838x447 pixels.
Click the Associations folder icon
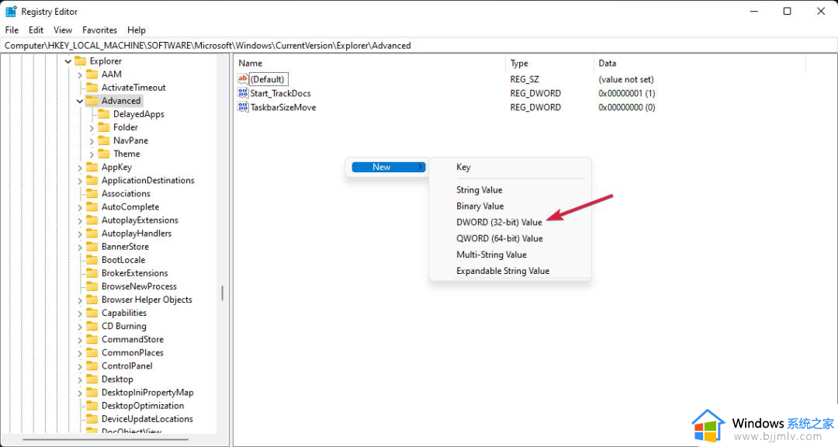click(x=92, y=193)
